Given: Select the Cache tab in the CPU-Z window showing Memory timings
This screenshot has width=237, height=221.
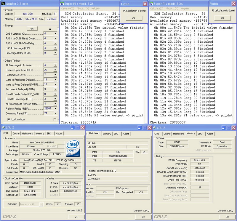Looking at the screenshot, I should (x=167, y=134).
